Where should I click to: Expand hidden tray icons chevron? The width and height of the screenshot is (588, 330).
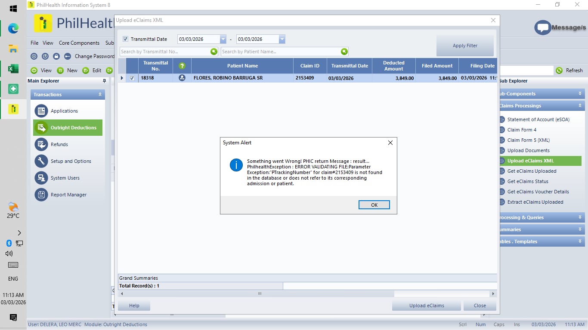pyautogui.click(x=19, y=233)
